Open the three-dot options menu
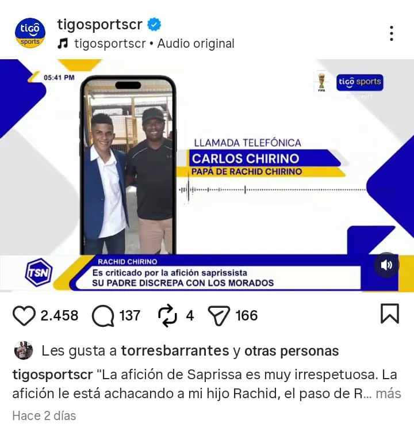 (x=391, y=33)
